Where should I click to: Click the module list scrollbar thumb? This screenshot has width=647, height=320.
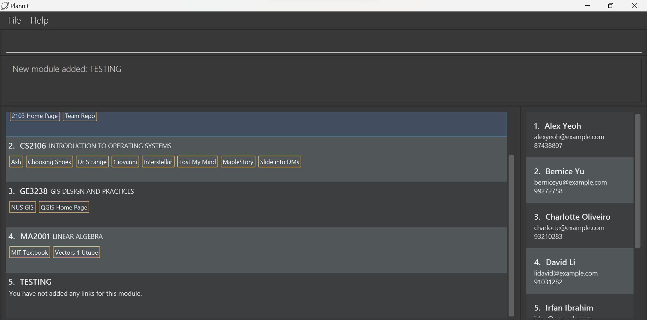point(511,235)
